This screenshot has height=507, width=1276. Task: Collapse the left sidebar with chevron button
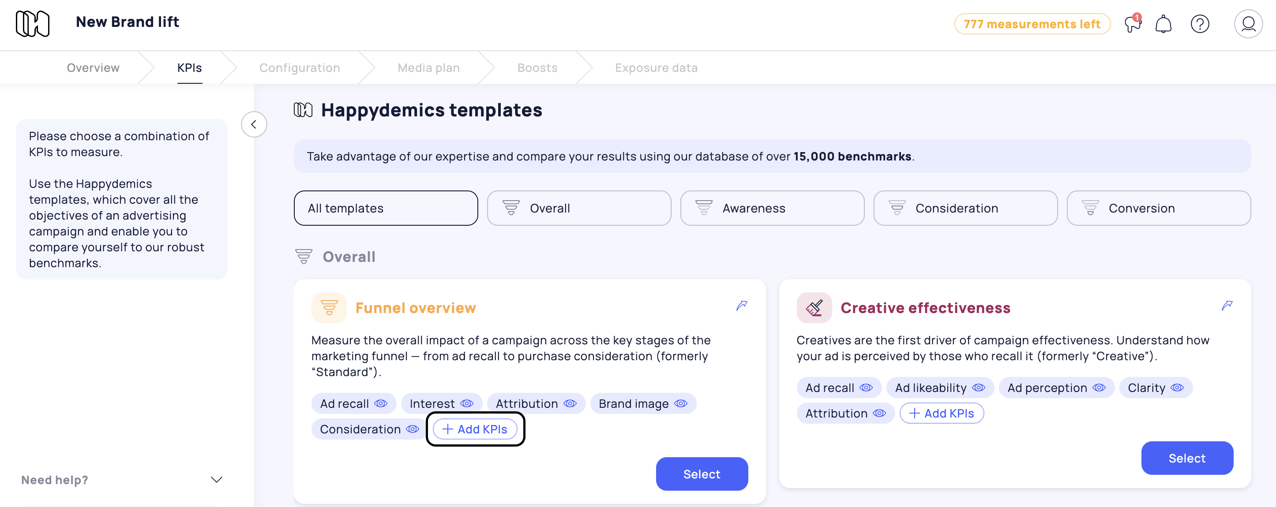point(254,124)
